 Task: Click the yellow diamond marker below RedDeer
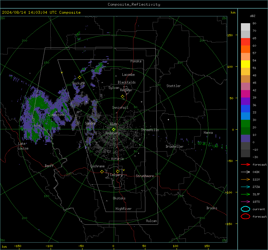[123, 97]
